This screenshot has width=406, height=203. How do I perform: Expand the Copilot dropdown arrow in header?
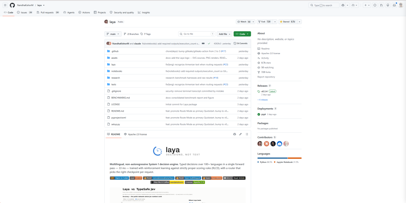pyautogui.click(x=347, y=5)
